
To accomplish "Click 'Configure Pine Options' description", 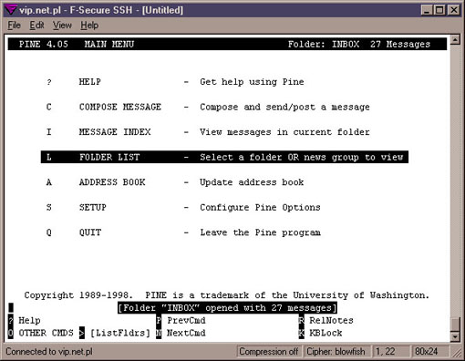I will coord(260,207).
